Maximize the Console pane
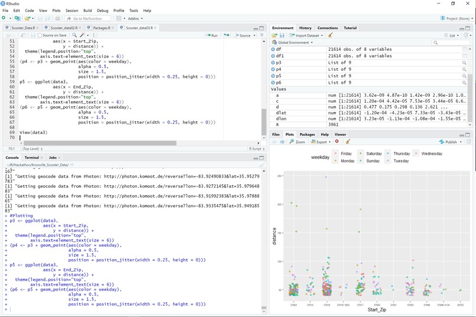Viewport: 476px width, 317px height. 262,158
